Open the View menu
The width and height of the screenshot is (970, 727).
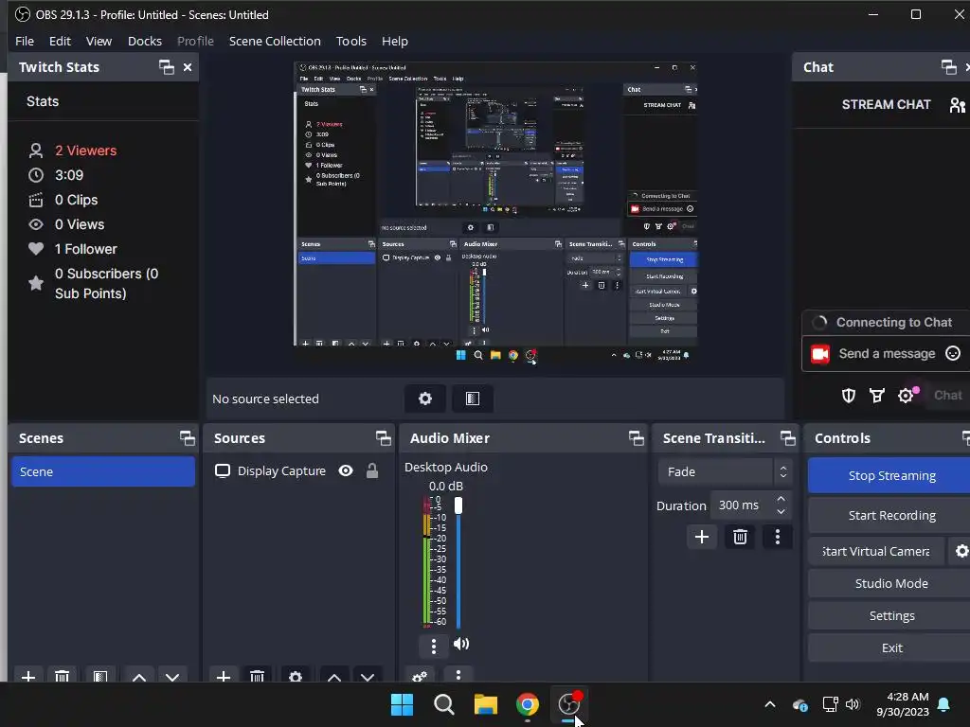click(99, 41)
